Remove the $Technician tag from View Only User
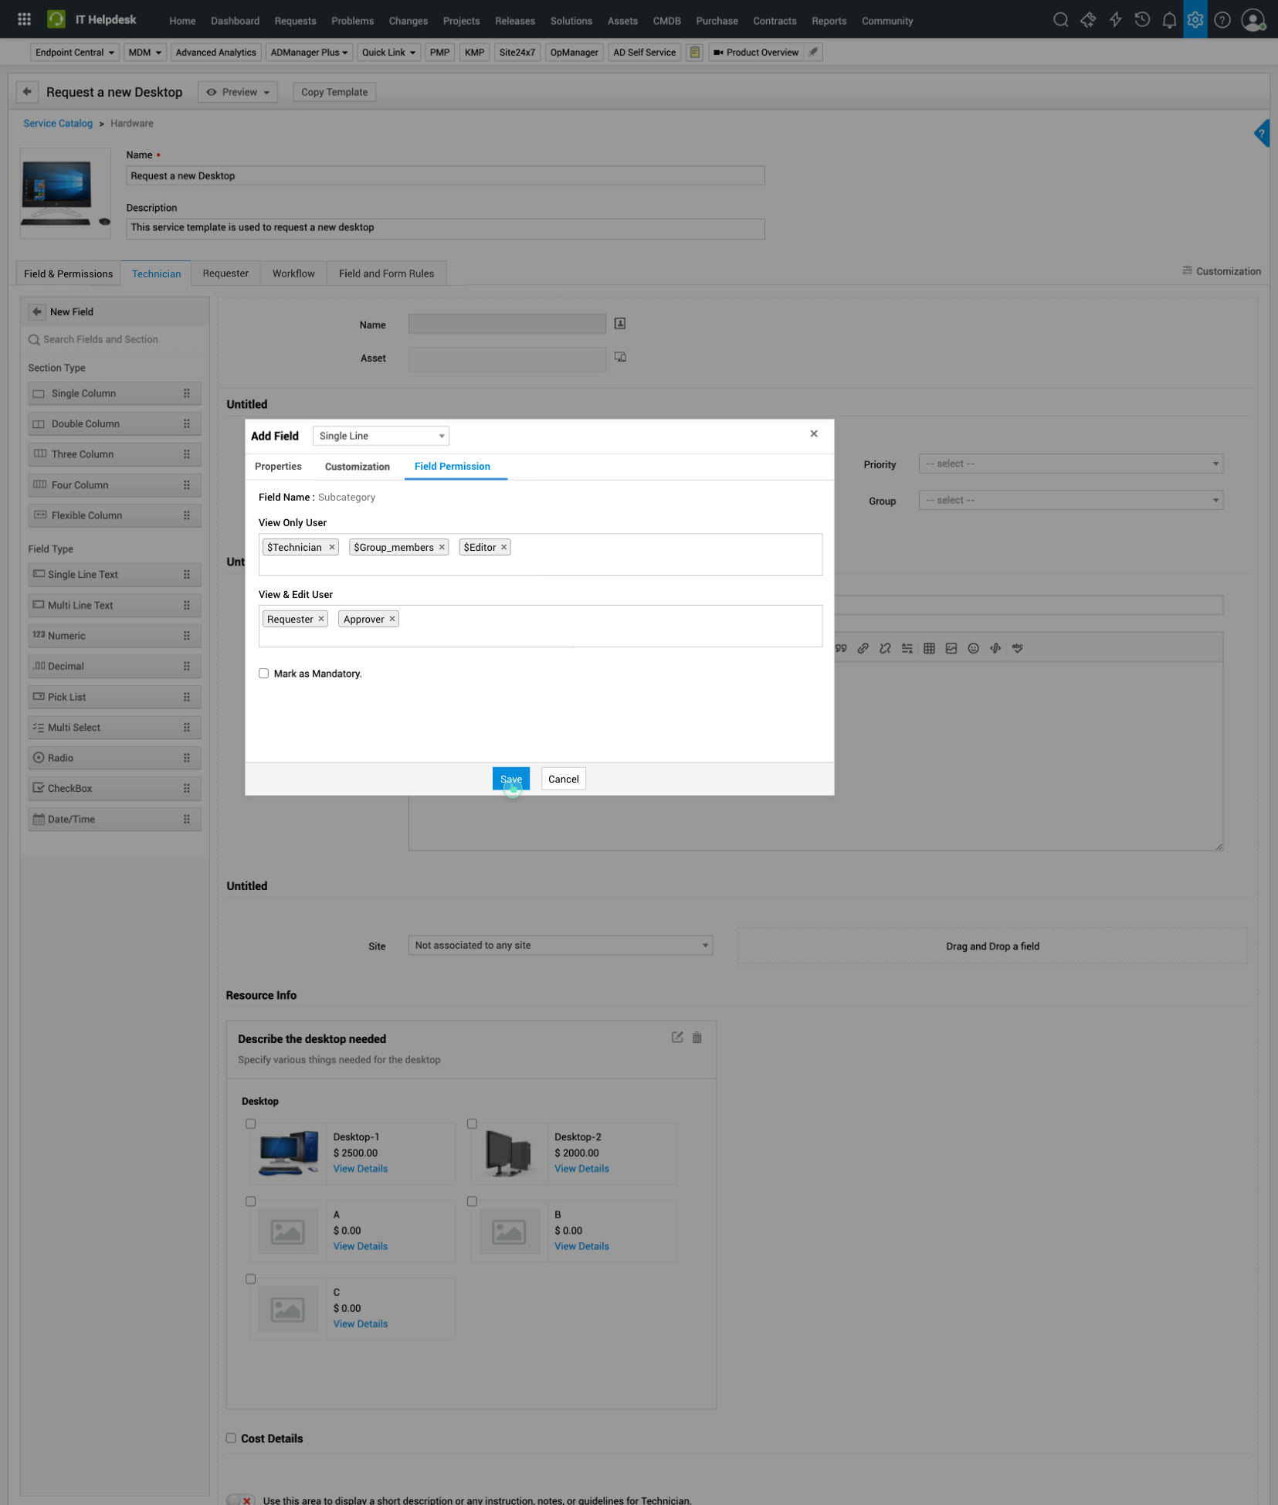Image resolution: width=1278 pixels, height=1505 pixels. [332, 547]
